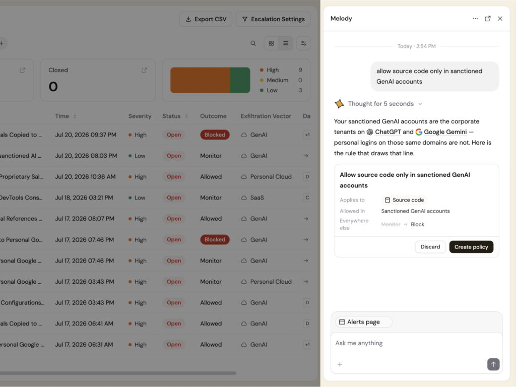Viewport: 516px width, 387px height.
Task: Select the Exfiltration Vector column header
Action: pyautogui.click(x=266, y=116)
